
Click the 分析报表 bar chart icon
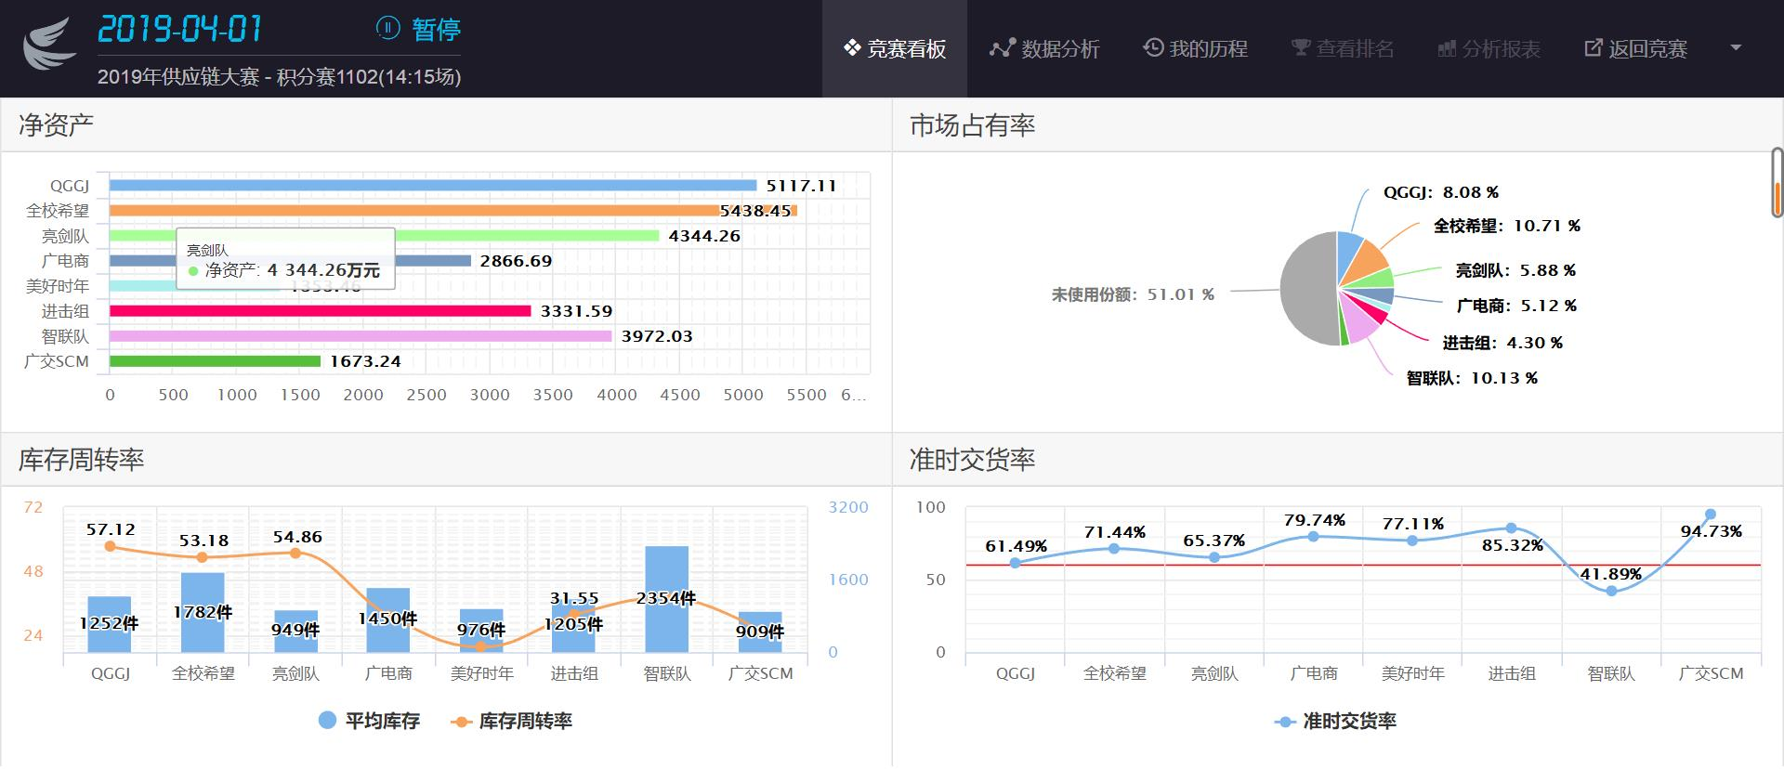[x=1447, y=48]
